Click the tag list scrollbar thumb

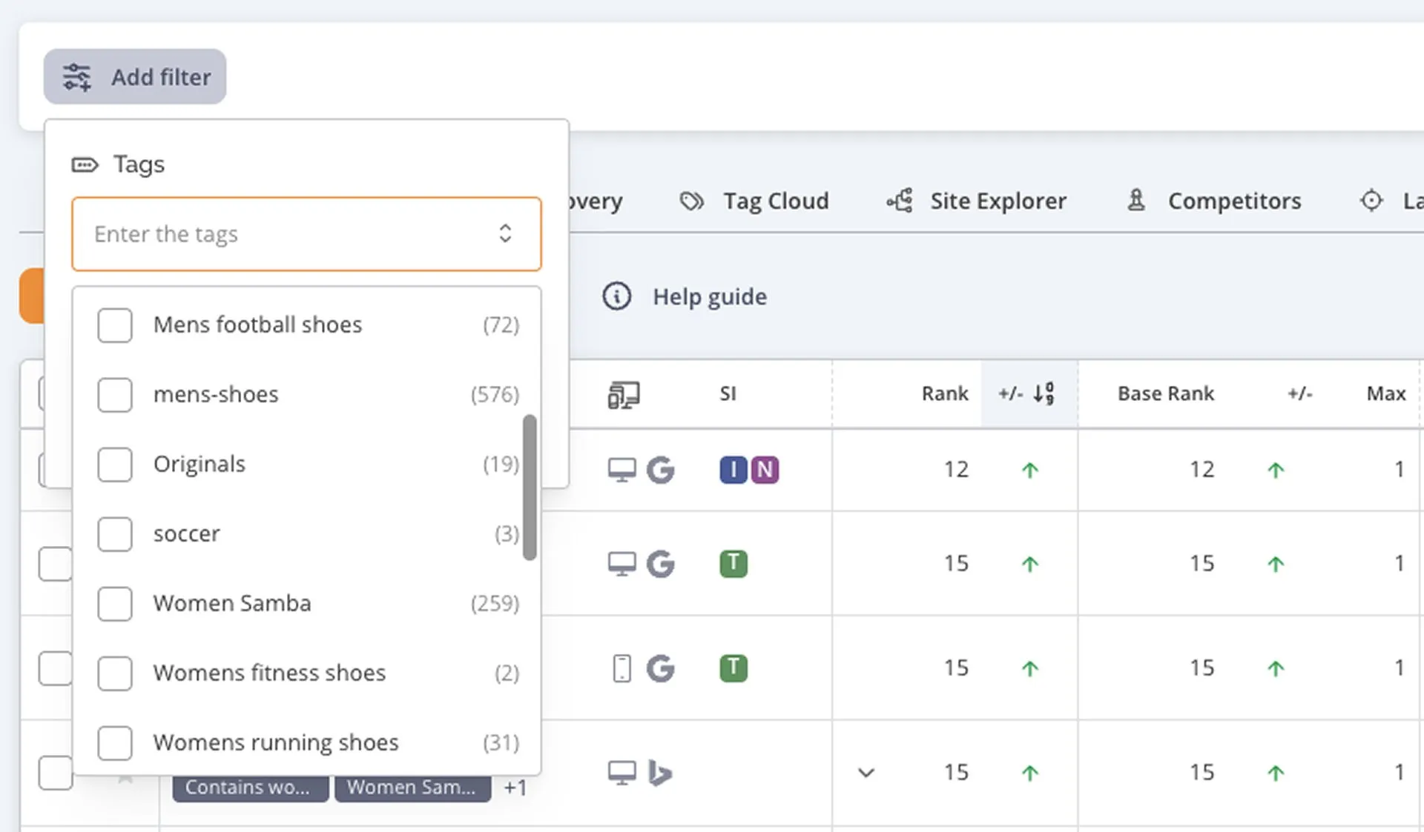(530, 487)
